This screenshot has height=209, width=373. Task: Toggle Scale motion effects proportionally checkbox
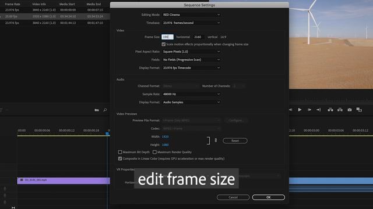point(163,44)
